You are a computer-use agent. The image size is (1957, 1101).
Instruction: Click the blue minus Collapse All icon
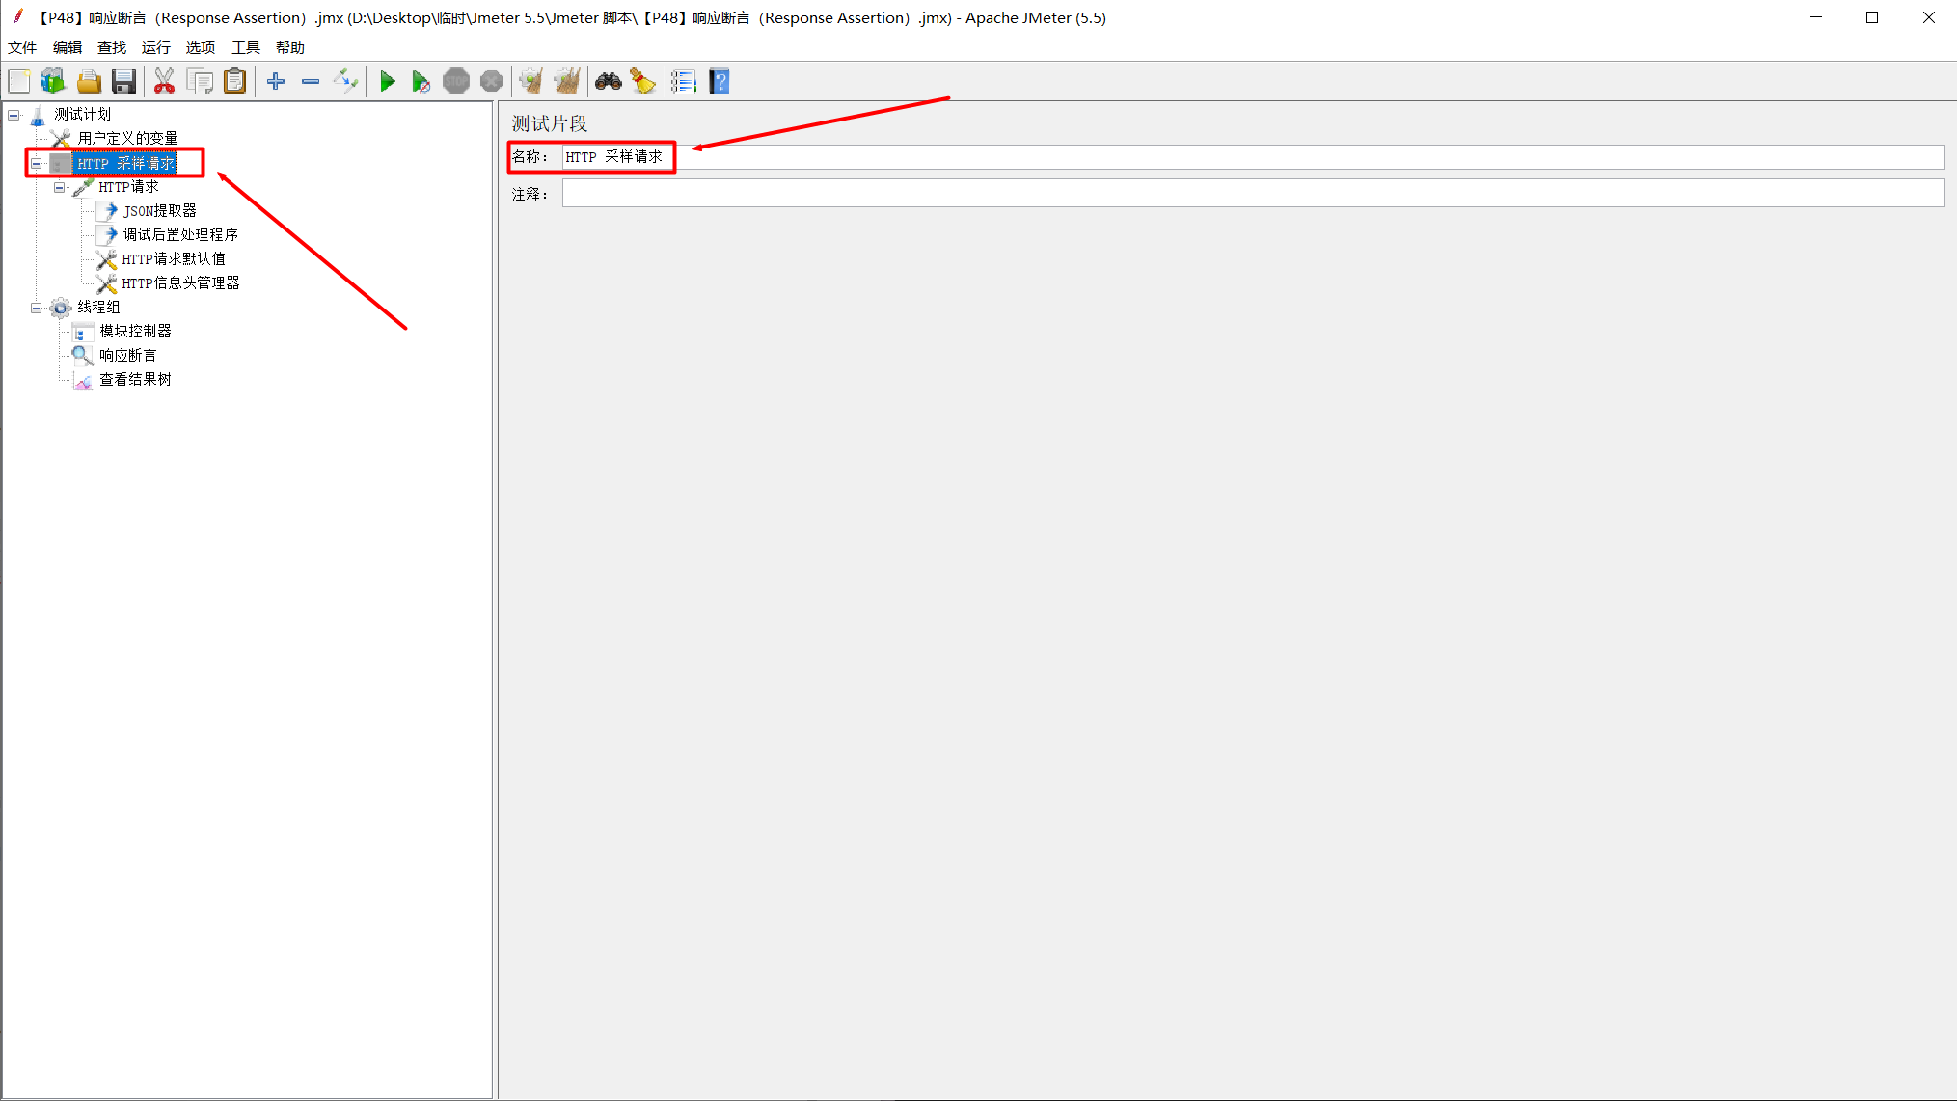pyautogui.click(x=311, y=82)
